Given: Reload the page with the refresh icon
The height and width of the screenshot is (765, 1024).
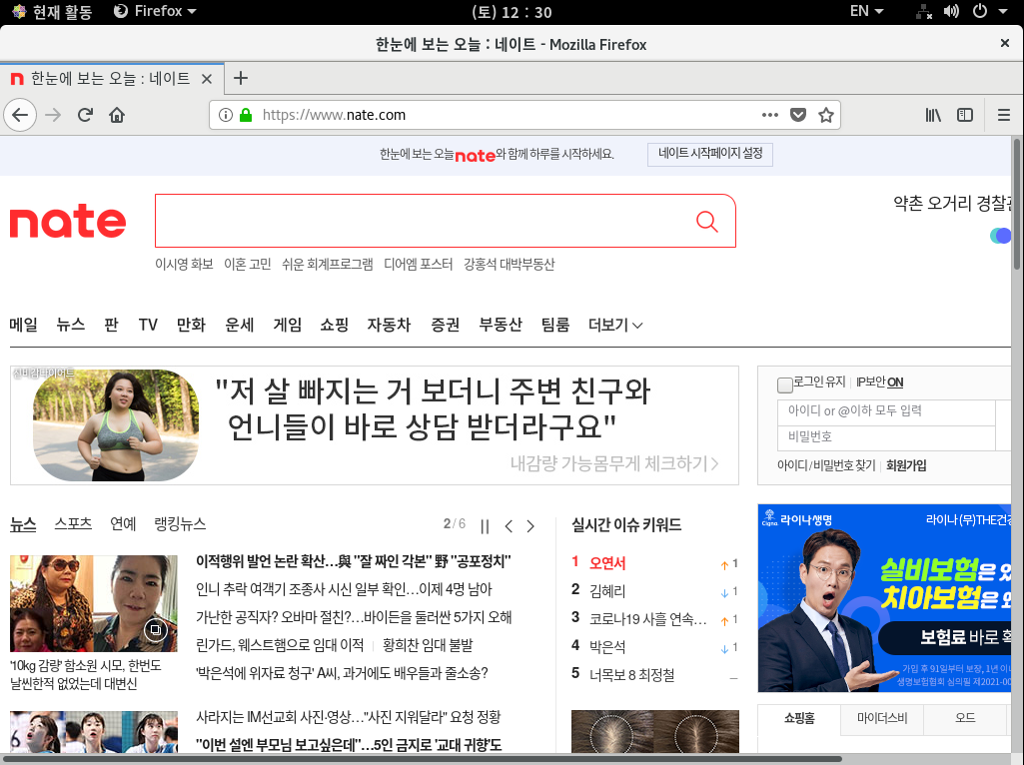Looking at the screenshot, I should pyautogui.click(x=85, y=116).
